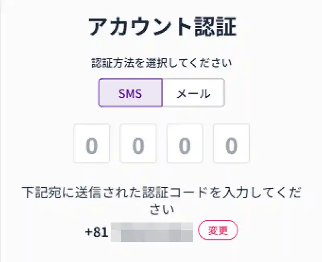The image size is (322, 262).
Task: Place cursor in rightmost code entry field
Action: (x=231, y=143)
